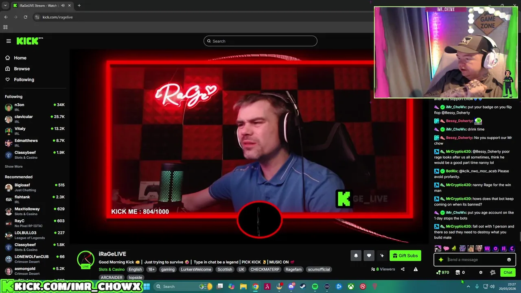Viewport: 521px width, 293px height.
Task: Open the Kick hamburger sidebar menu
Action: point(9,41)
